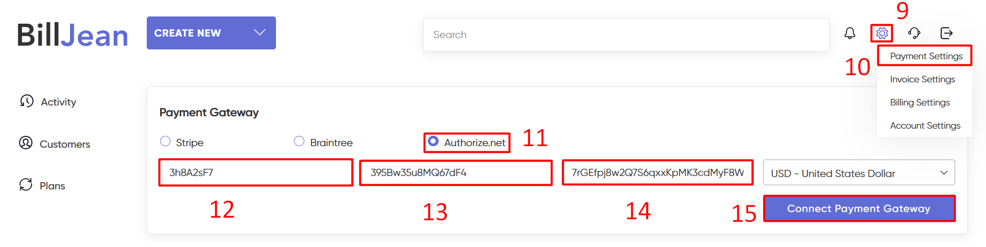Click the notifications bell icon
986x247 pixels.
[x=850, y=33]
